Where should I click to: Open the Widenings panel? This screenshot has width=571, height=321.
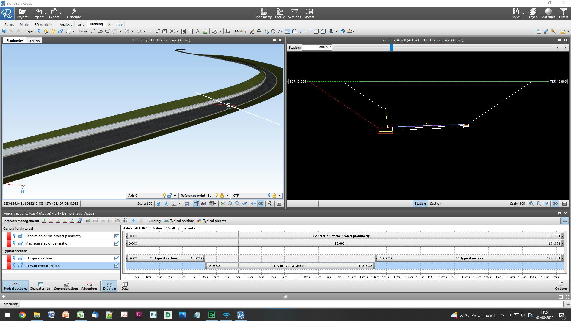coord(89,286)
